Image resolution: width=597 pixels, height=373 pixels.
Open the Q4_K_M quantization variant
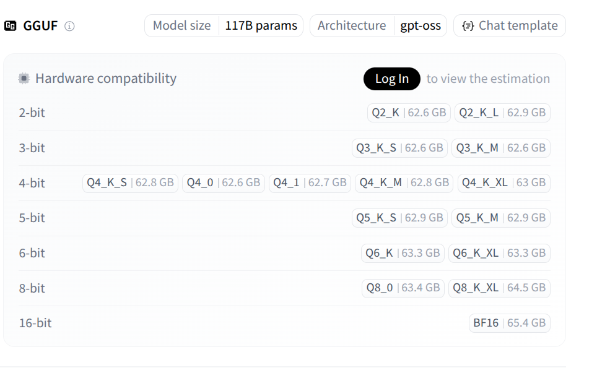click(404, 183)
